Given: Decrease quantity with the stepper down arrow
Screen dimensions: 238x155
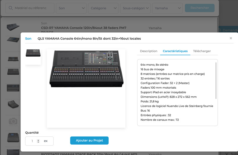Looking at the screenshot, I should (x=38, y=142).
